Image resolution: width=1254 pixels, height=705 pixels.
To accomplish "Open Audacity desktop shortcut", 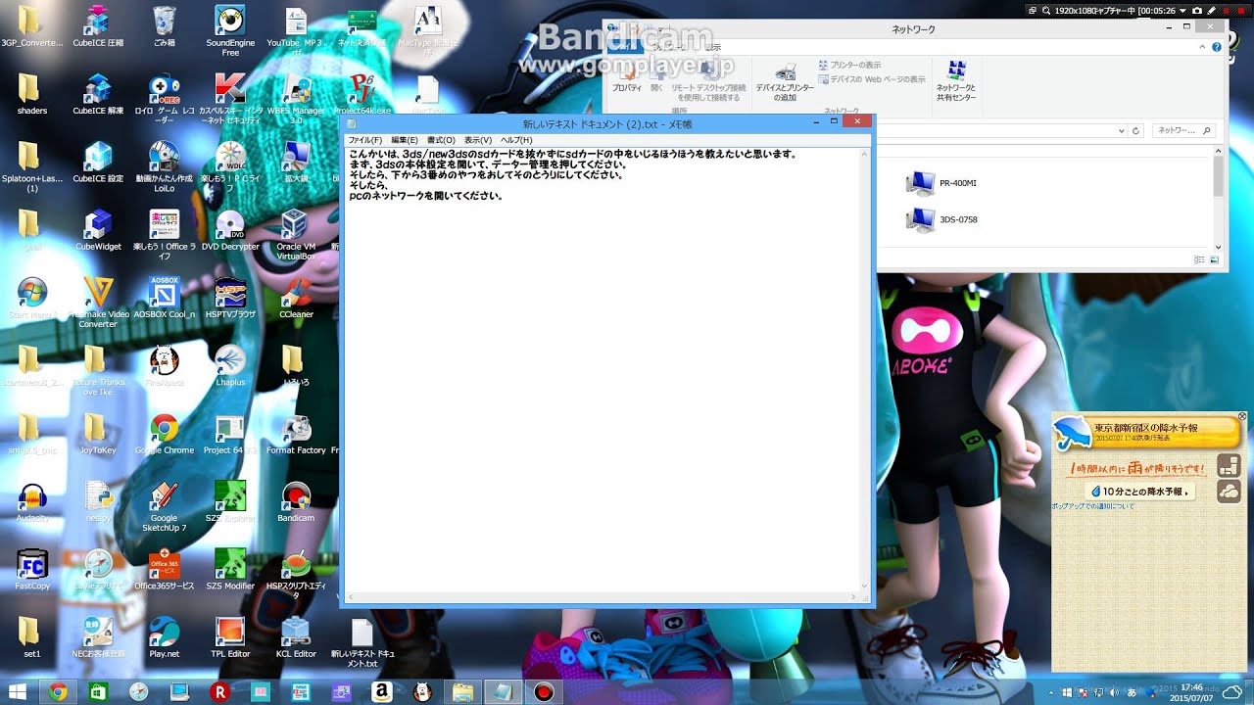I will tap(32, 500).
